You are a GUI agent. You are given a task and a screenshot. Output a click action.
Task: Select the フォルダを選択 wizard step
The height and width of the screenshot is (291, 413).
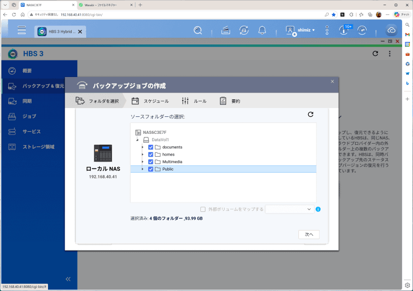[97, 101]
